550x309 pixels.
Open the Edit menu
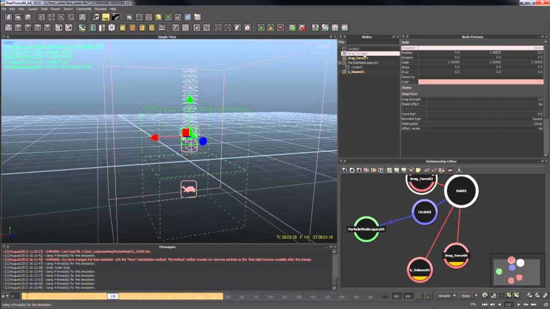click(12, 9)
